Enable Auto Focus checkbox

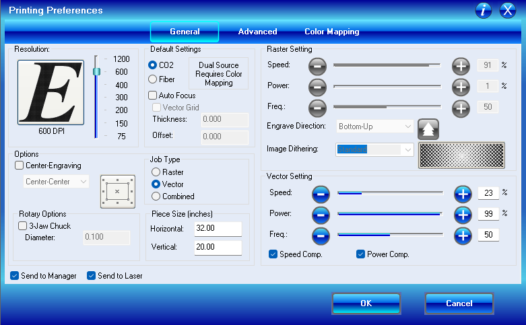(153, 96)
